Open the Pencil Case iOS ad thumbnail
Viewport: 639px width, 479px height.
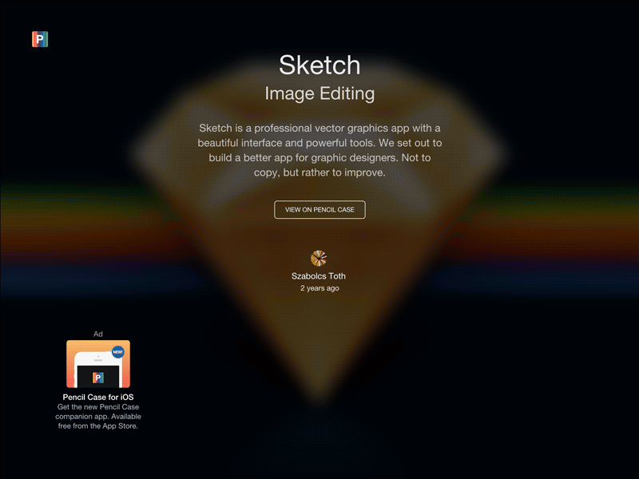[98, 364]
